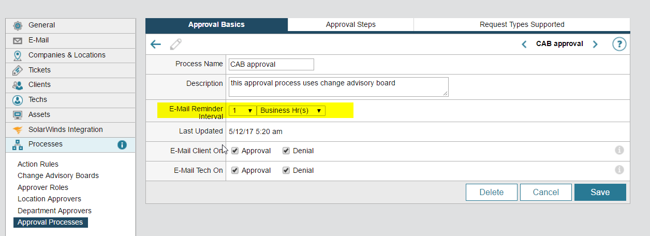Click info icon in E-Mail Tech On row
This screenshot has width=650, height=236.
[619, 170]
